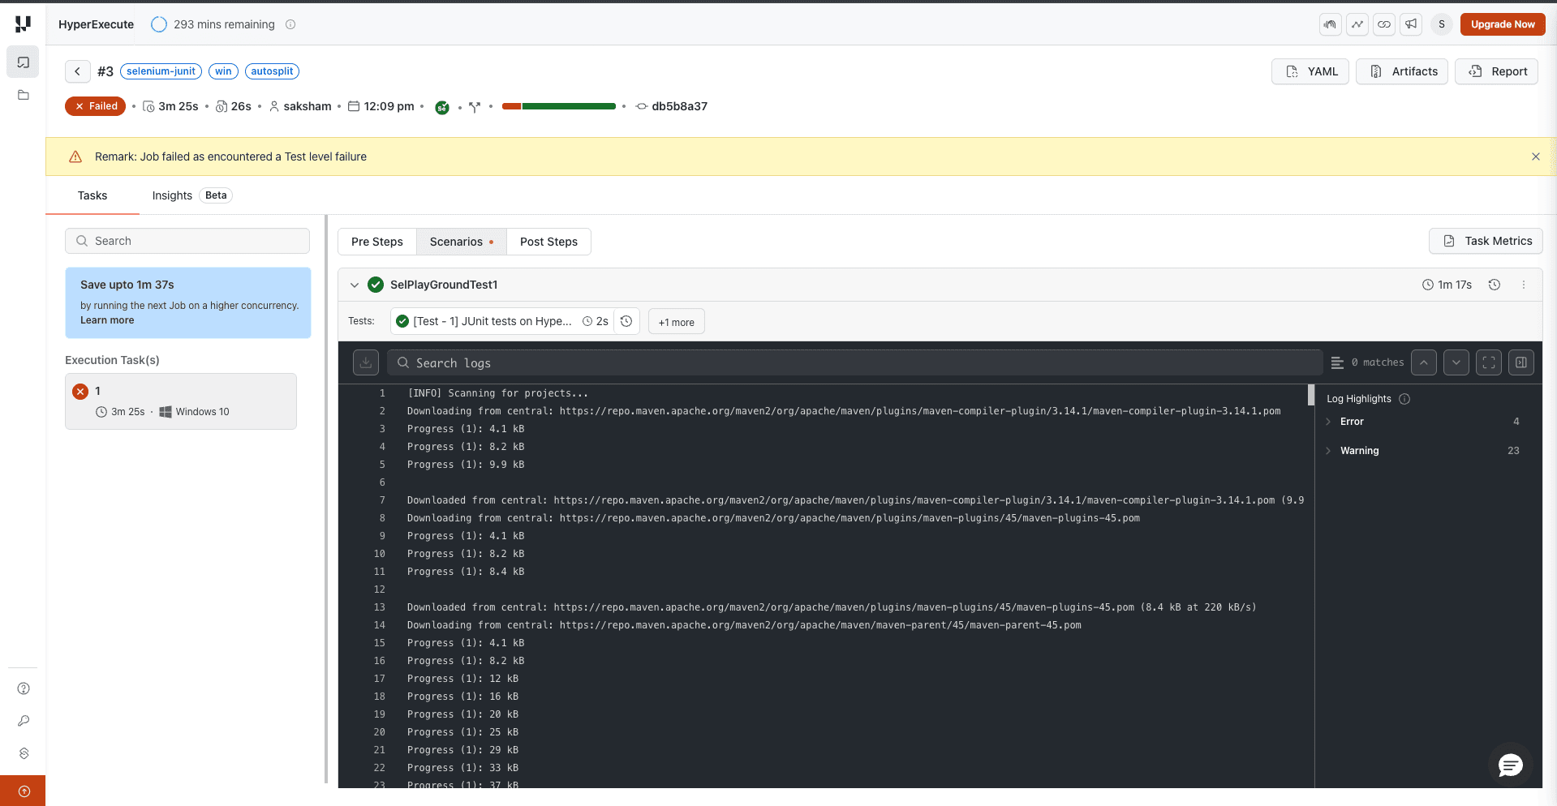Click the chat support bubble
Viewport: 1557px width, 806px height.
1510,765
